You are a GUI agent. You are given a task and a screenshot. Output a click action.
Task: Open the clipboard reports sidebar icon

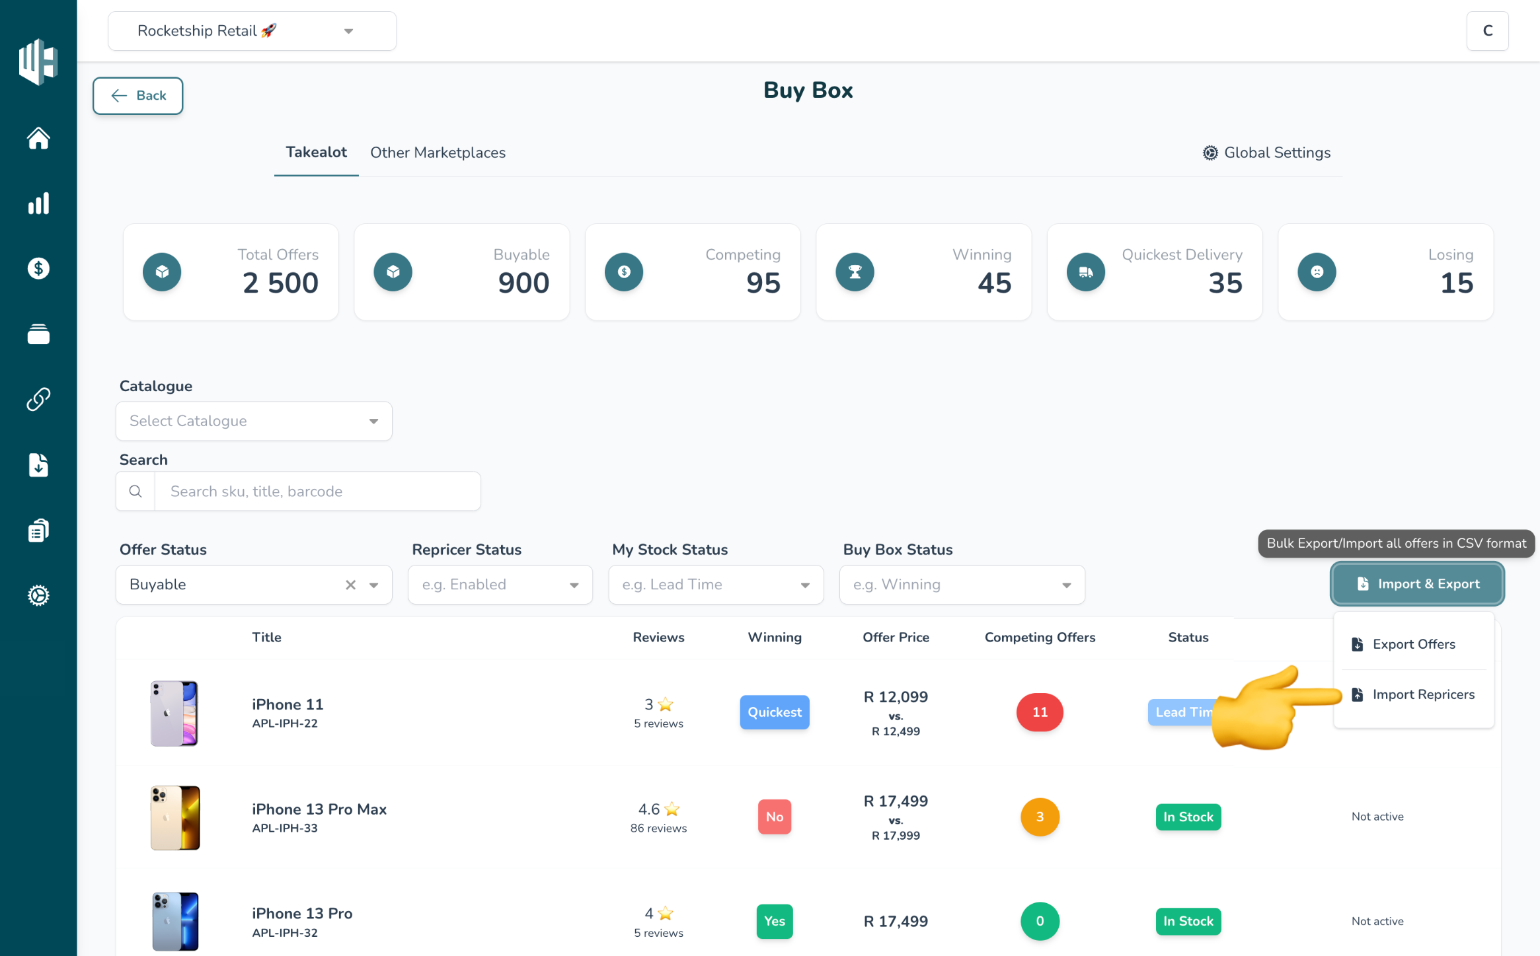click(x=38, y=531)
